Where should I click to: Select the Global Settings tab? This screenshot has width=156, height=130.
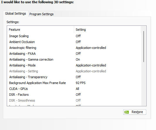[16, 13]
